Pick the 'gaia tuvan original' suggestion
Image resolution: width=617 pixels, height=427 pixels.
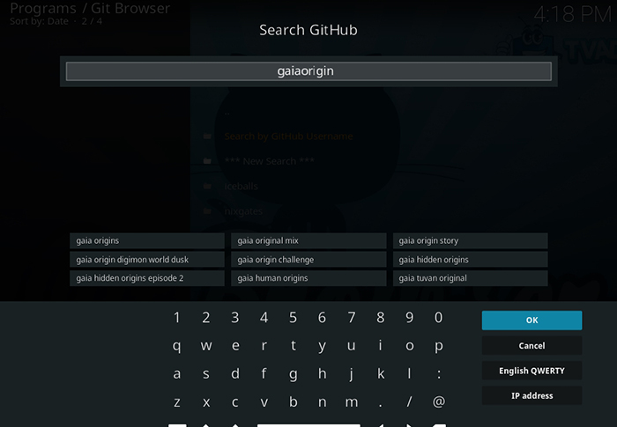[470, 278]
